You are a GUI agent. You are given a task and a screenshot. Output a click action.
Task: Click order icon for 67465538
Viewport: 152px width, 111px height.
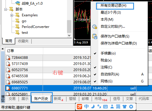(8, 76)
